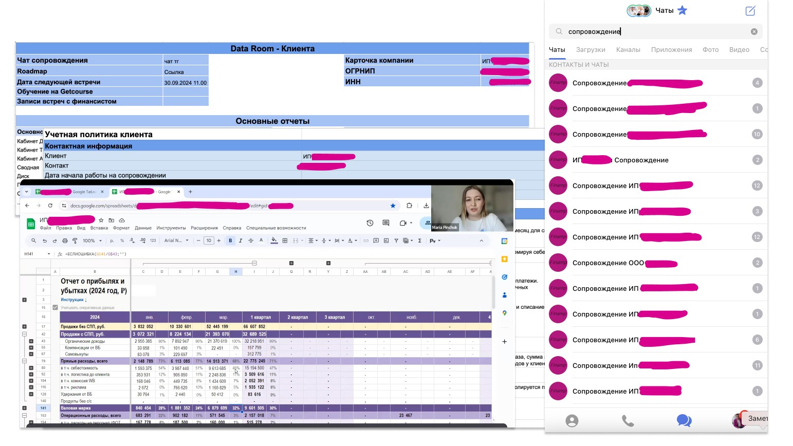793x446 pixels.
Task: Open the Инструкции link in the sheet
Action: coord(73,300)
